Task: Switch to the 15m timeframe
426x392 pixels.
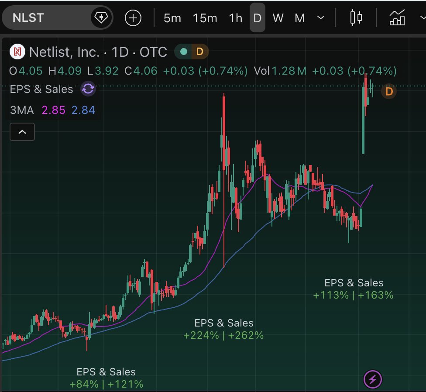Action: pos(205,18)
